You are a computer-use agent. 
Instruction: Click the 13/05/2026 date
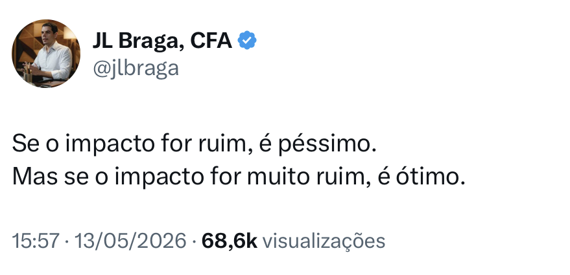130,241
